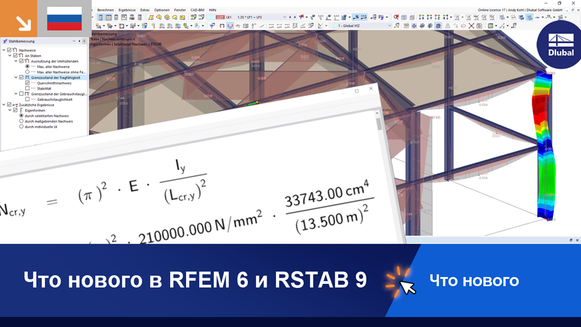
Task: Click the highlighted wireframe display icon
Action: [529, 17]
